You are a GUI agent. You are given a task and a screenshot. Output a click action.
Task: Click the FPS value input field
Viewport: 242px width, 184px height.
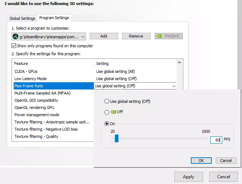click(x=216, y=140)
